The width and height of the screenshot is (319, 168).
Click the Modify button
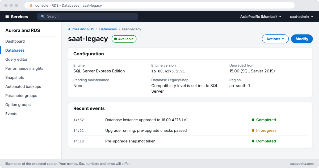(302, 39)
